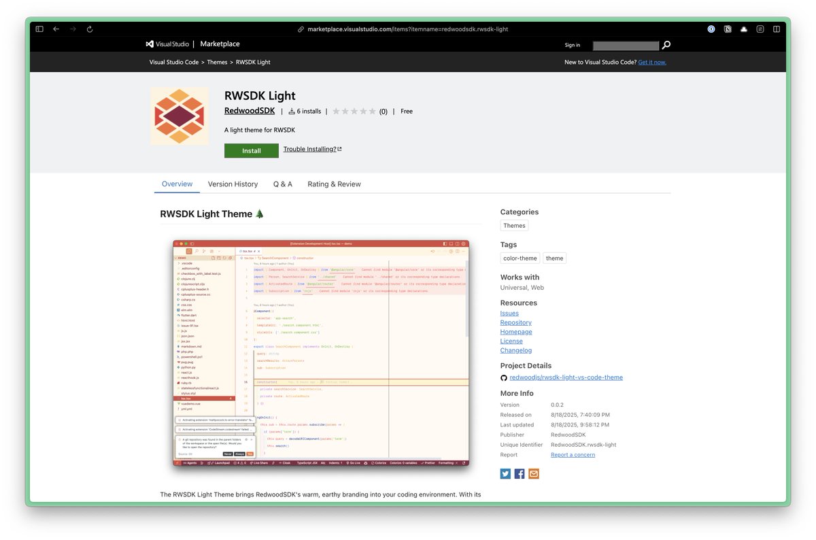The image size is (816, 540).
Task: Click the RWSDK Light extension logo
Action: [180, 116]
